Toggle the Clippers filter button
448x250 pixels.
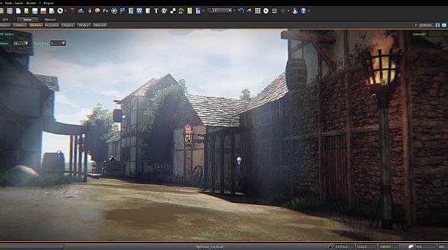tap(68, 25)
